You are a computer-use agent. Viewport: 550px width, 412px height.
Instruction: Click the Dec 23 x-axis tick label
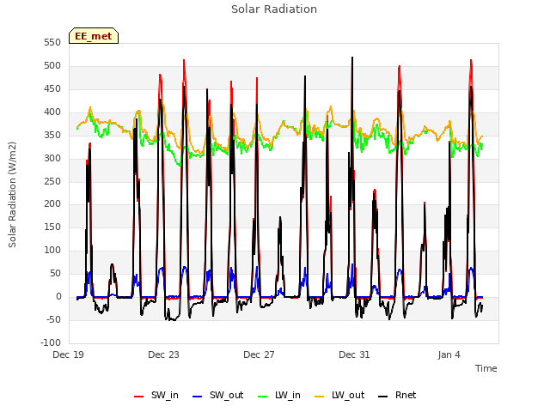(x=163, y=354)
